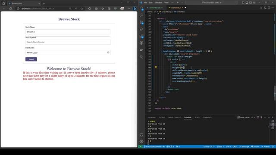Viewport: 276px width, 155px height.
Task: Open the Manage gear in VS Code
Action: pyautogui.click(x=141, y=141)
